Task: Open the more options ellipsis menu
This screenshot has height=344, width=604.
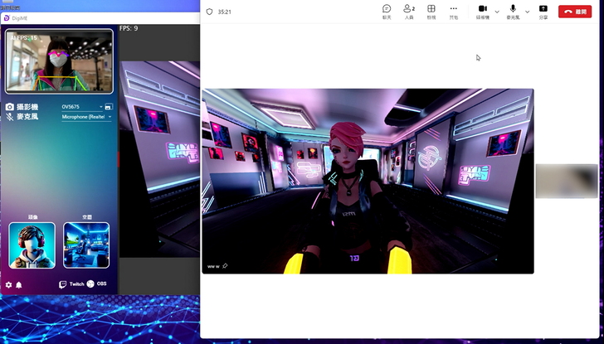Action: pos(453,11)
